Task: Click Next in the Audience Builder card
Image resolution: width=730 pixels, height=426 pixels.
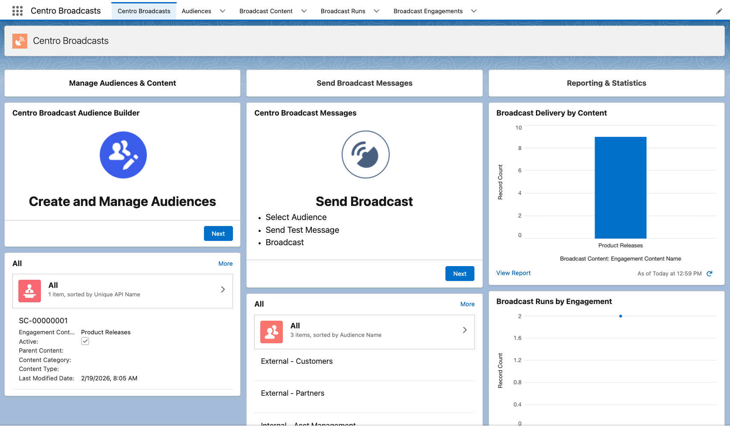Action: point(218,234)
